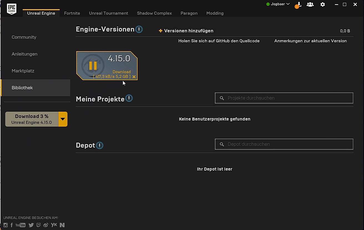Image resolution: width=364 pixels, height=230 pixels.
Task: Open the friends list icon
Action: pyautogui.click(x=310, y=4)
